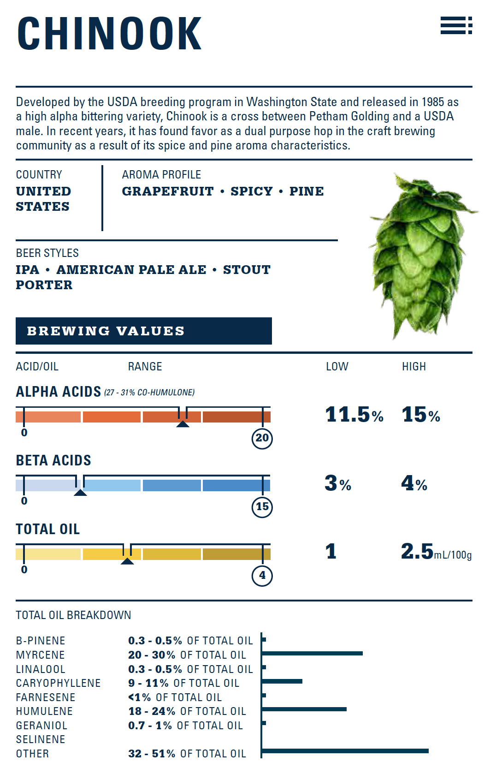Click the circled 20 alpha acids maximum
The height and width of the screenshot is (768, 490).
[x=262, y=438]
